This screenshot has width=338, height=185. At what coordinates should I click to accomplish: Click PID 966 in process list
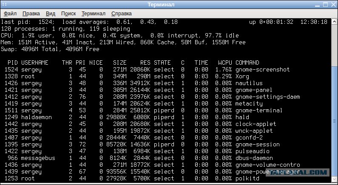click(x=13, y=158)
